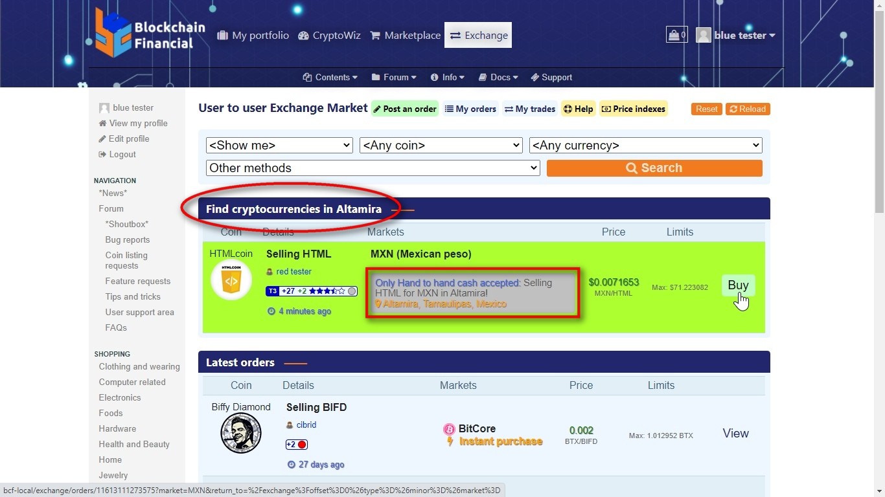
Task: Select the Exchange tab
Action: coord(478,36)
